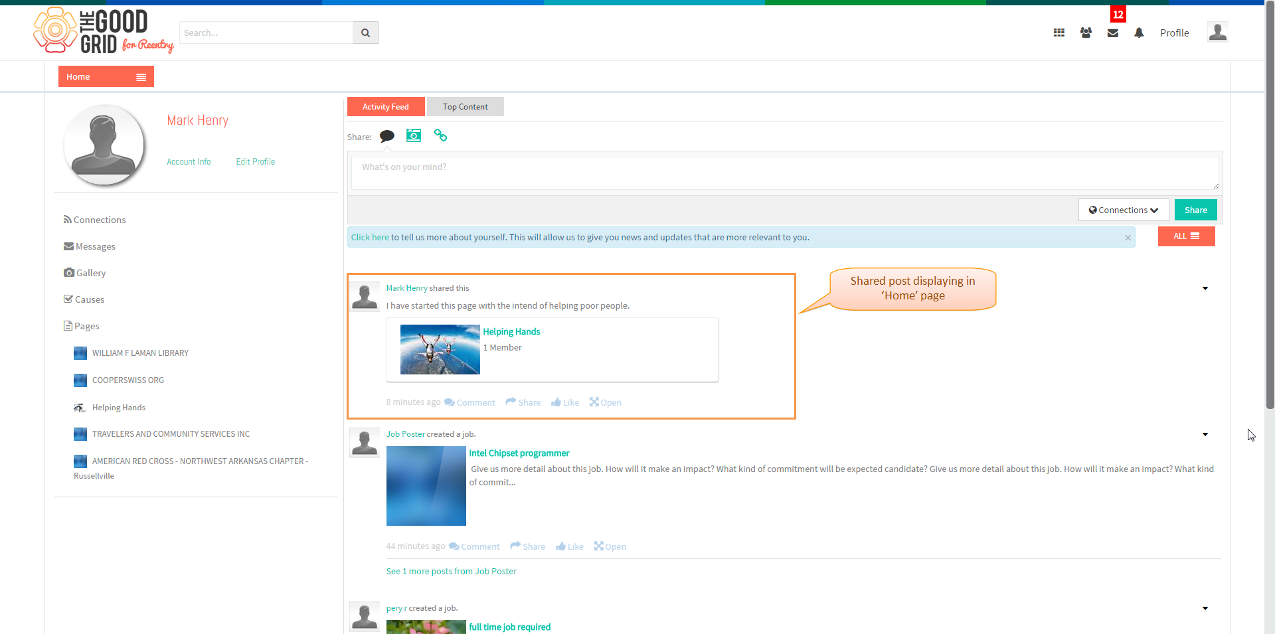
Task: Click the avatar beside pery r's job post
Action: pos(365,616)
